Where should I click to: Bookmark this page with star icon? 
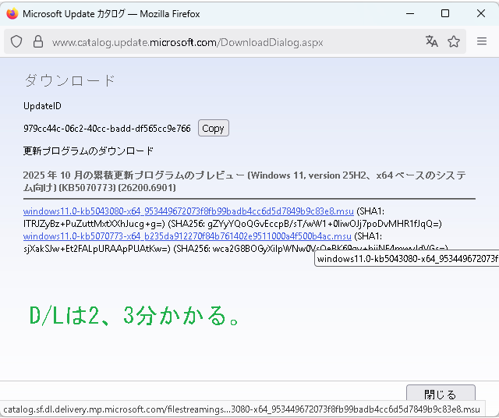(454, 42)
